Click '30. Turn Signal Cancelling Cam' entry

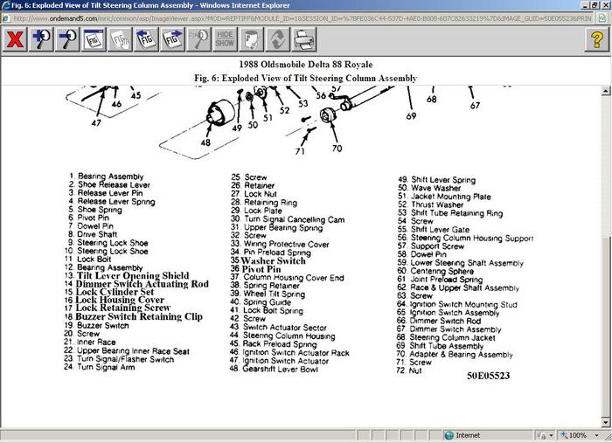tap(288, 219)
